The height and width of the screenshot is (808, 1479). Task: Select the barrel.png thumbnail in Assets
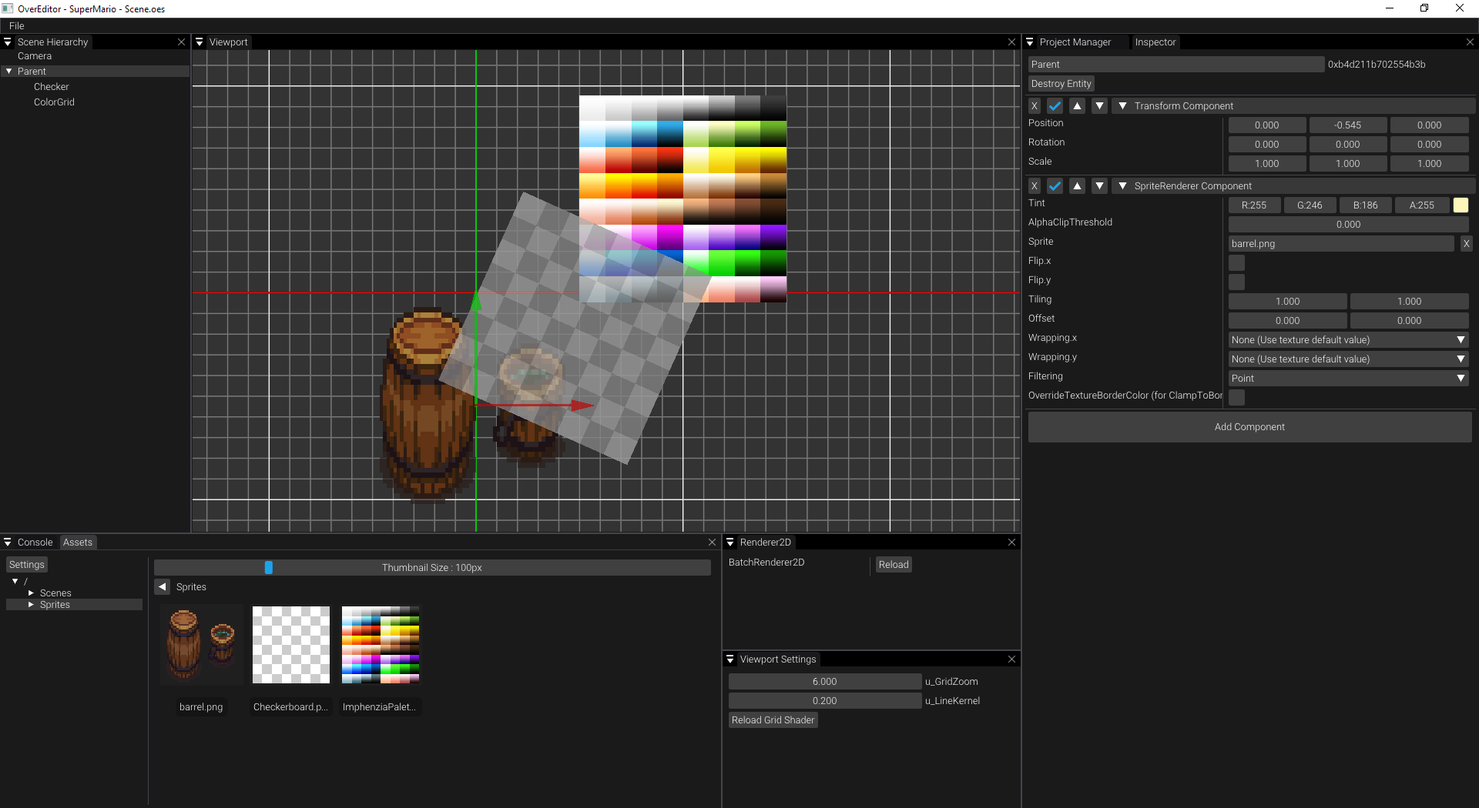pos(201,644)
